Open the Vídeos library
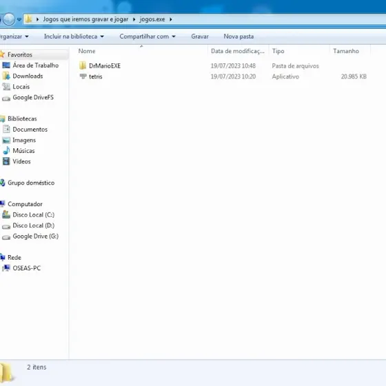 pos(21,161)
